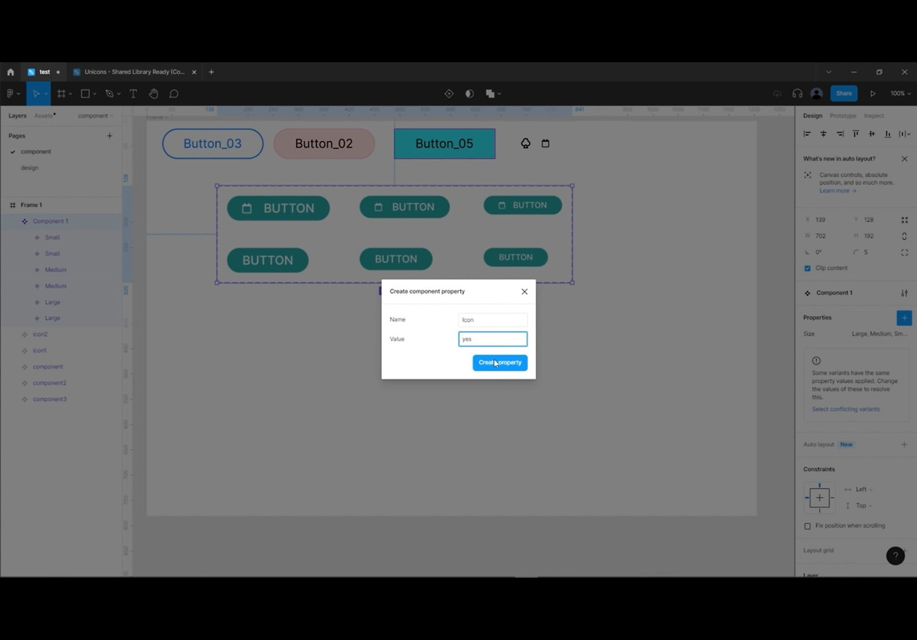Close the Unicons Shared Library tab
Screen dimensions: 917x640
pyautogui.click(x=194, y=72)
